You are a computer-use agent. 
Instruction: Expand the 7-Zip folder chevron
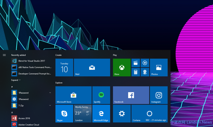pos(50,105)
